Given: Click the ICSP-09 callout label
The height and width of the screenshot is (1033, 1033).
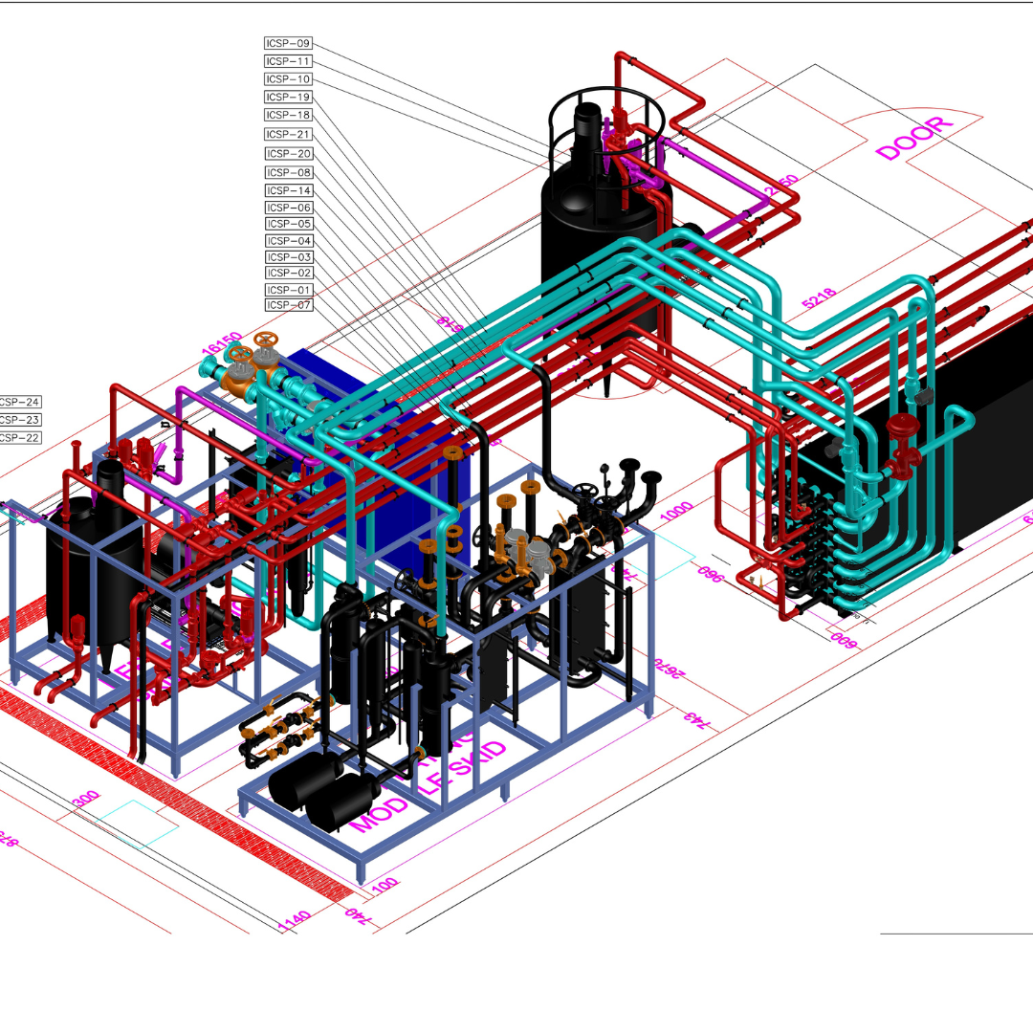Looking at the screenshot, I should 288,43.
